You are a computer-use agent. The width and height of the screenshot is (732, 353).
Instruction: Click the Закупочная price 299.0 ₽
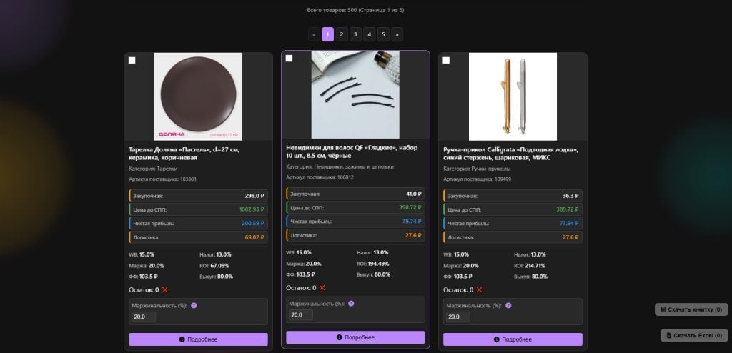pyautogui.click(x=254, y=196)
